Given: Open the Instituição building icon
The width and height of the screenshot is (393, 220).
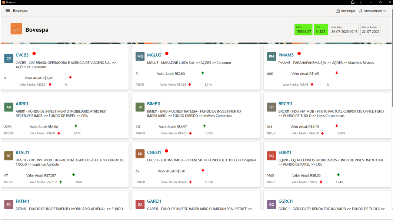Looking at the screenshot, I should (x=337, y=11).
